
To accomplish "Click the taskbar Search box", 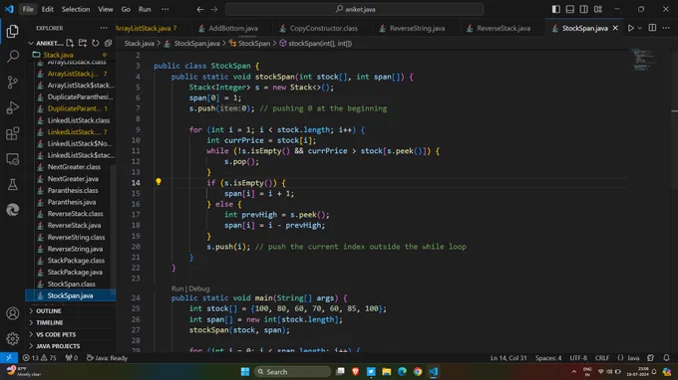I will 292,371.
